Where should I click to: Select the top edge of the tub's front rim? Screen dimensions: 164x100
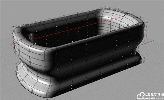click(x=94, y=37)
